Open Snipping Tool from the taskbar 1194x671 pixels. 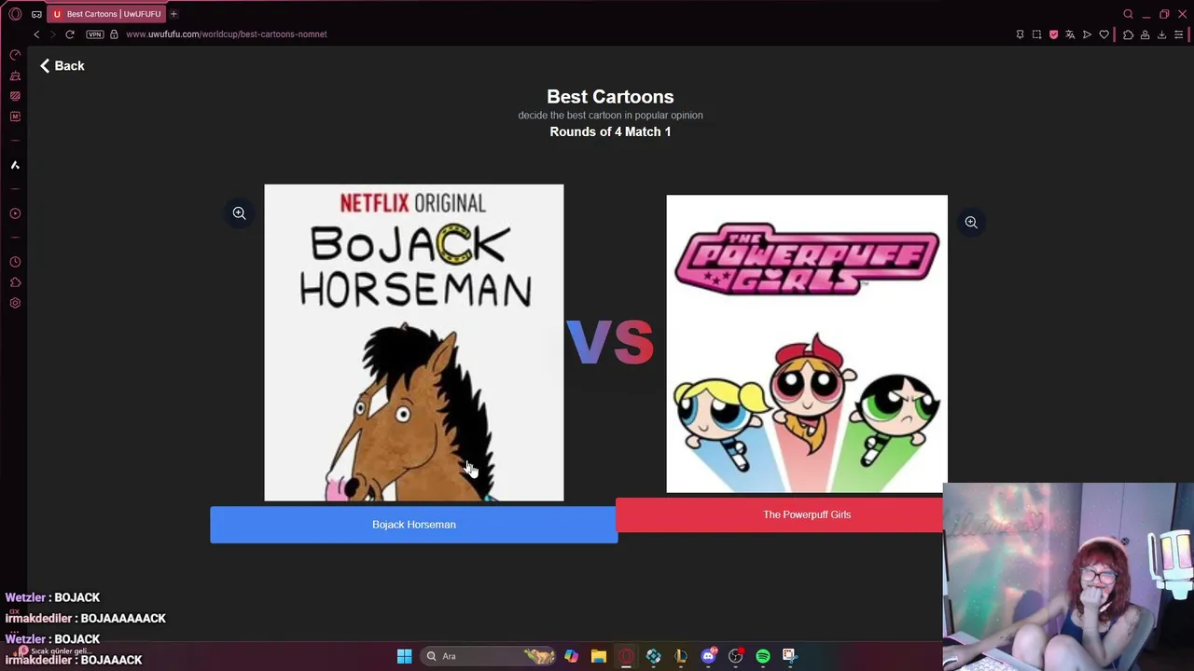coord(789,656)
